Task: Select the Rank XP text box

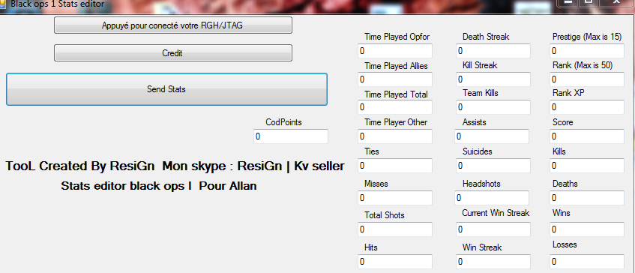Action: click(x=587, y=107)
